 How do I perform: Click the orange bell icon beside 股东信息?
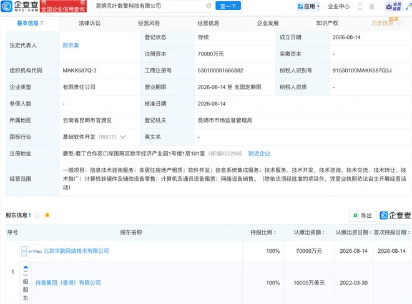(47, 215)
